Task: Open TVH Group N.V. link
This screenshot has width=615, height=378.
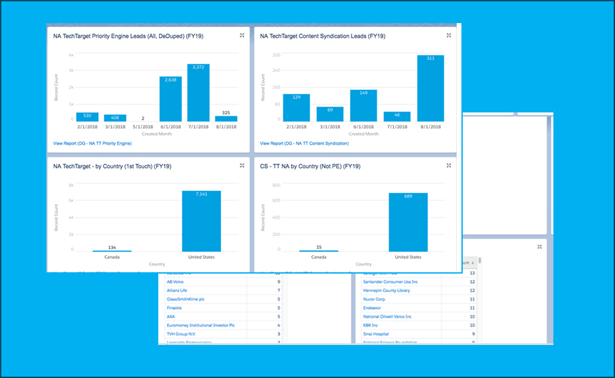Action: (181, 334)
